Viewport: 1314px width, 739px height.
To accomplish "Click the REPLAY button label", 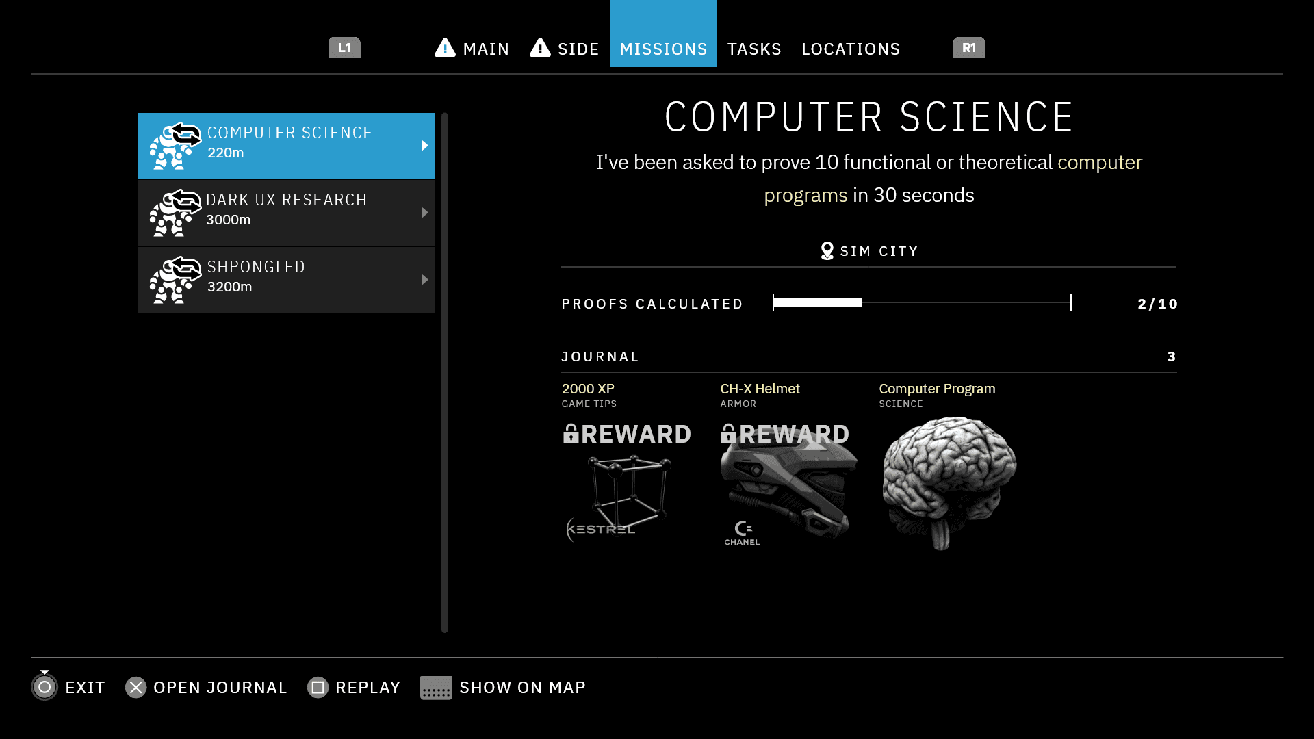I will pos(368,688).
